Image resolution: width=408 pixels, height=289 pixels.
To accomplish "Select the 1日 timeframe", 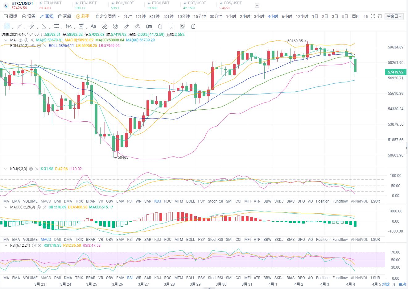I will [x=315, y=16].
